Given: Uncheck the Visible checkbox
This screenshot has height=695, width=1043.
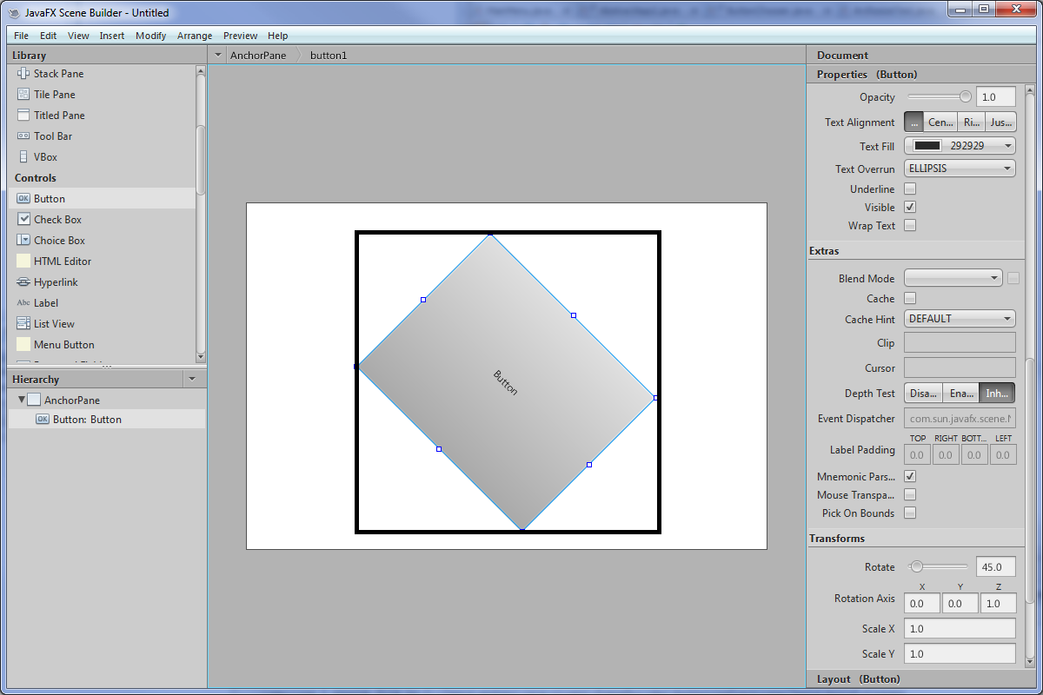Looking at the screenshot, I should coord(910,208).
